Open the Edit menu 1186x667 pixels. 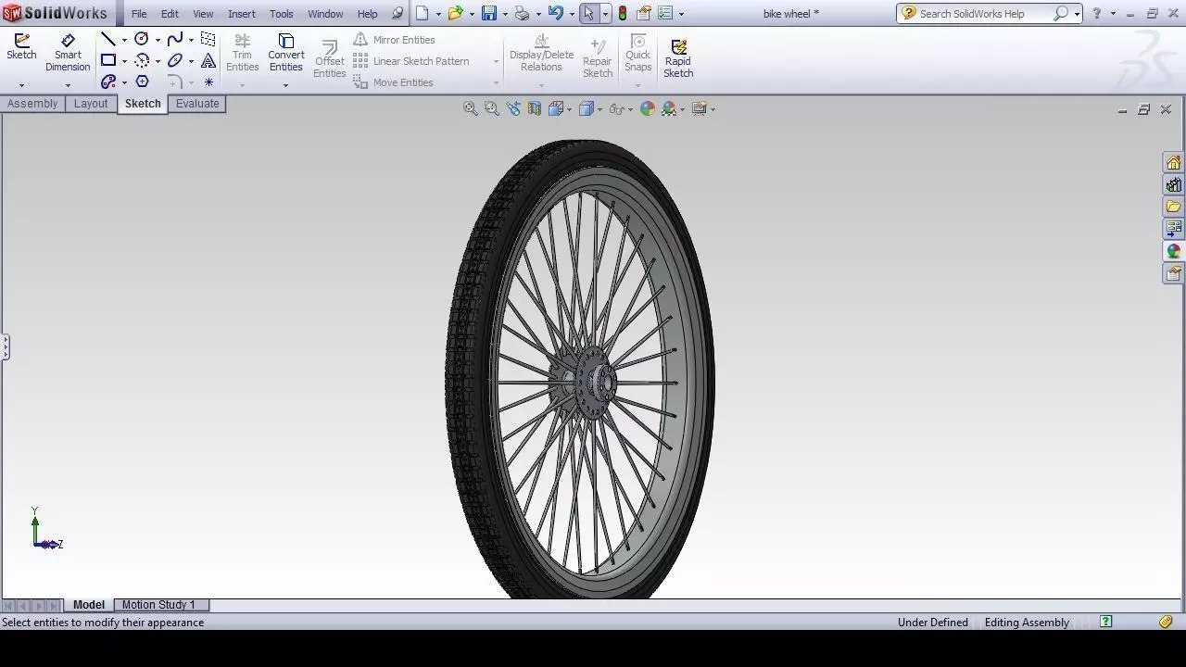click(x=170, y=14)
